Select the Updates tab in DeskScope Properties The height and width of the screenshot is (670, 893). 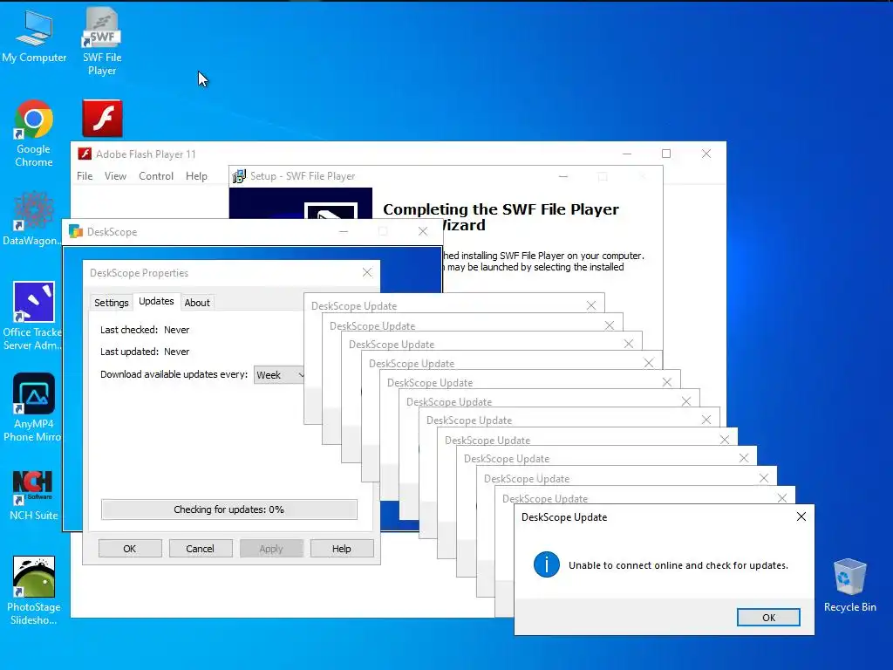coord(156,301)
